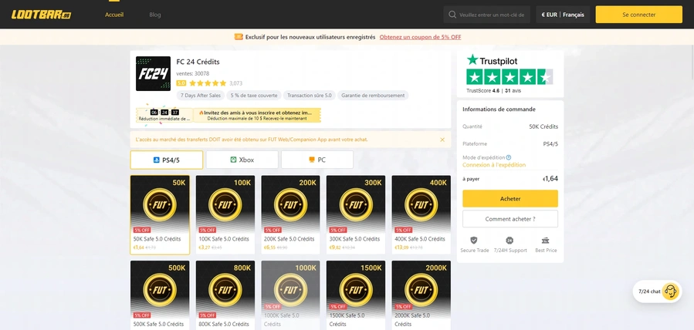The image size is (694, 330).
Task: Click the 7/24H Support icon
Action: tap(509, 241)
